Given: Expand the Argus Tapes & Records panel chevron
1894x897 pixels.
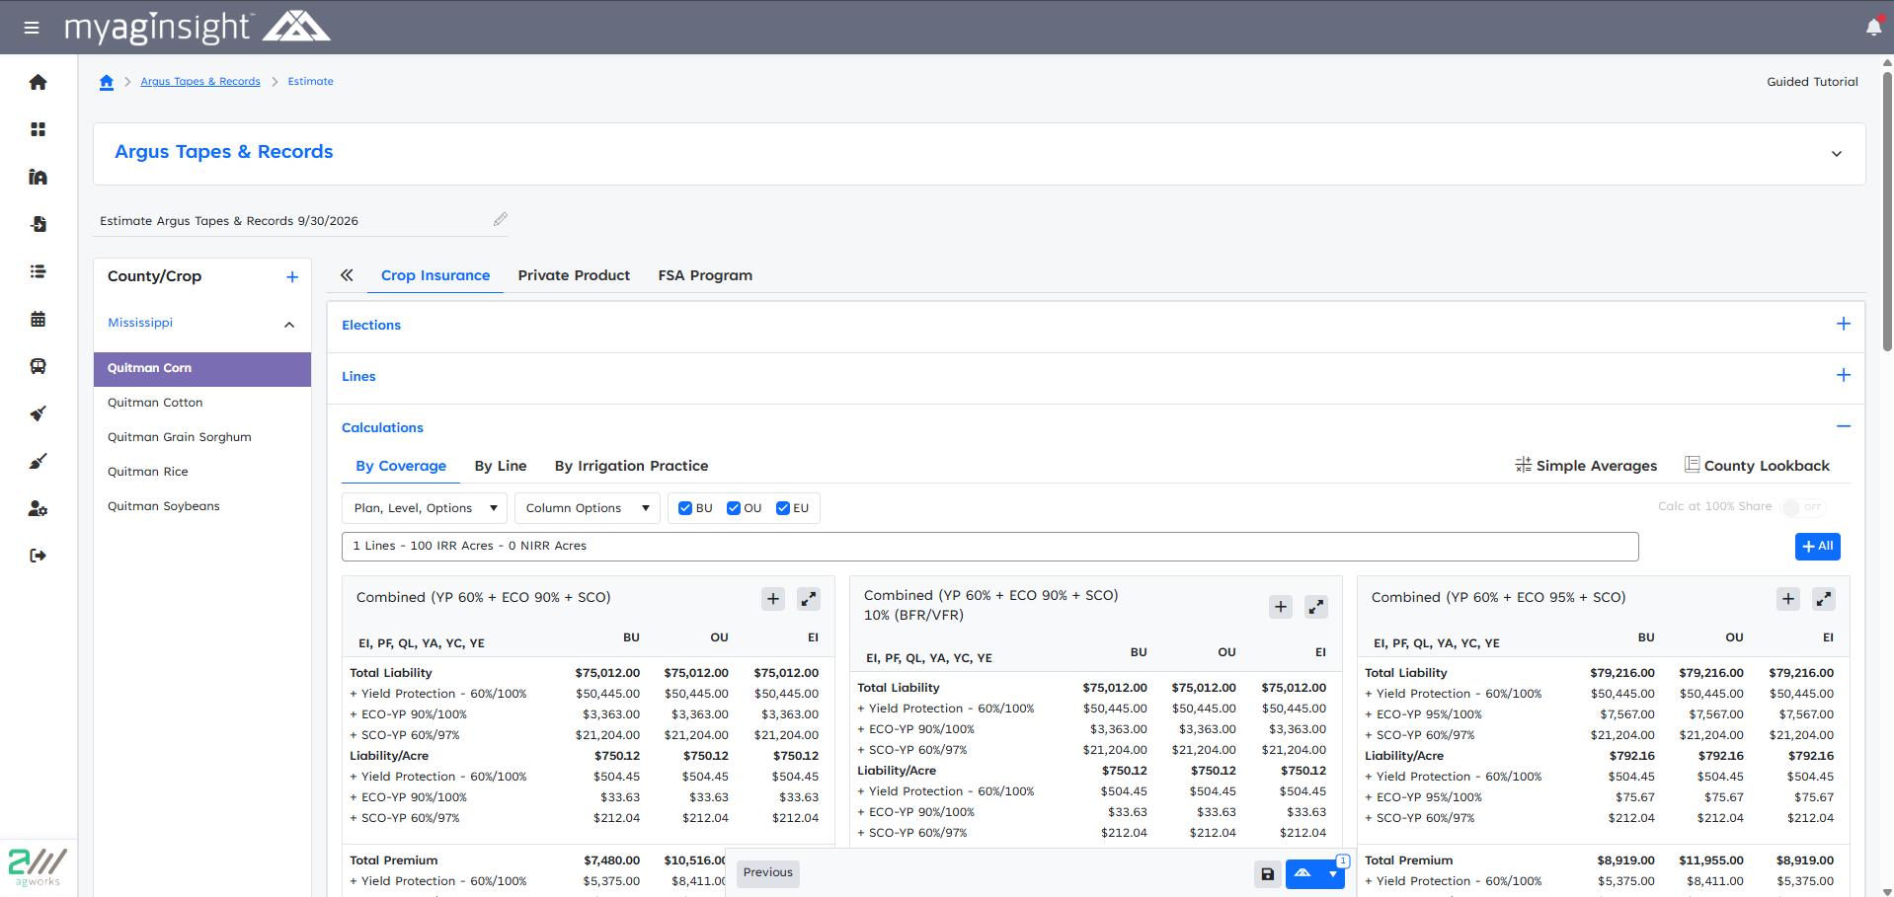Looking at the screenshot, I should 1837,154.
